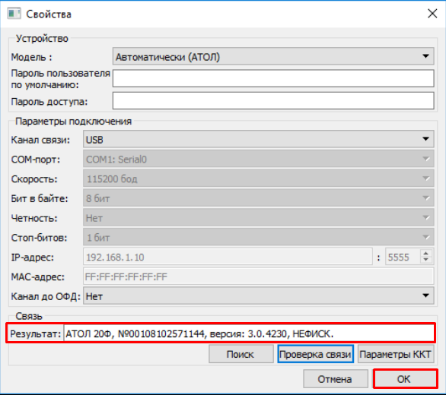Click the Проверка связи button
This screenshot has width=446, height=395.
(315, 354)
